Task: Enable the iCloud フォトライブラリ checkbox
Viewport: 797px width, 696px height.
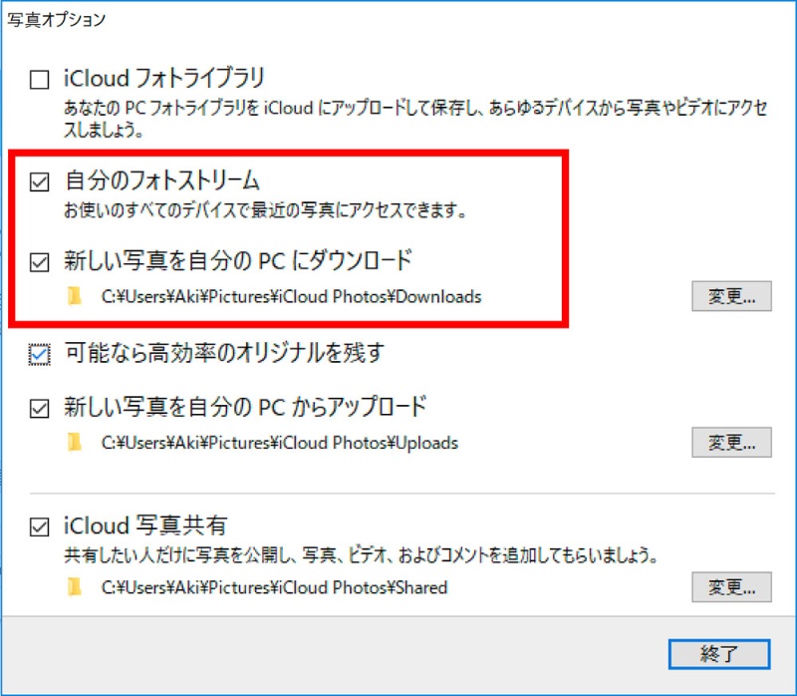Action: 40,79
